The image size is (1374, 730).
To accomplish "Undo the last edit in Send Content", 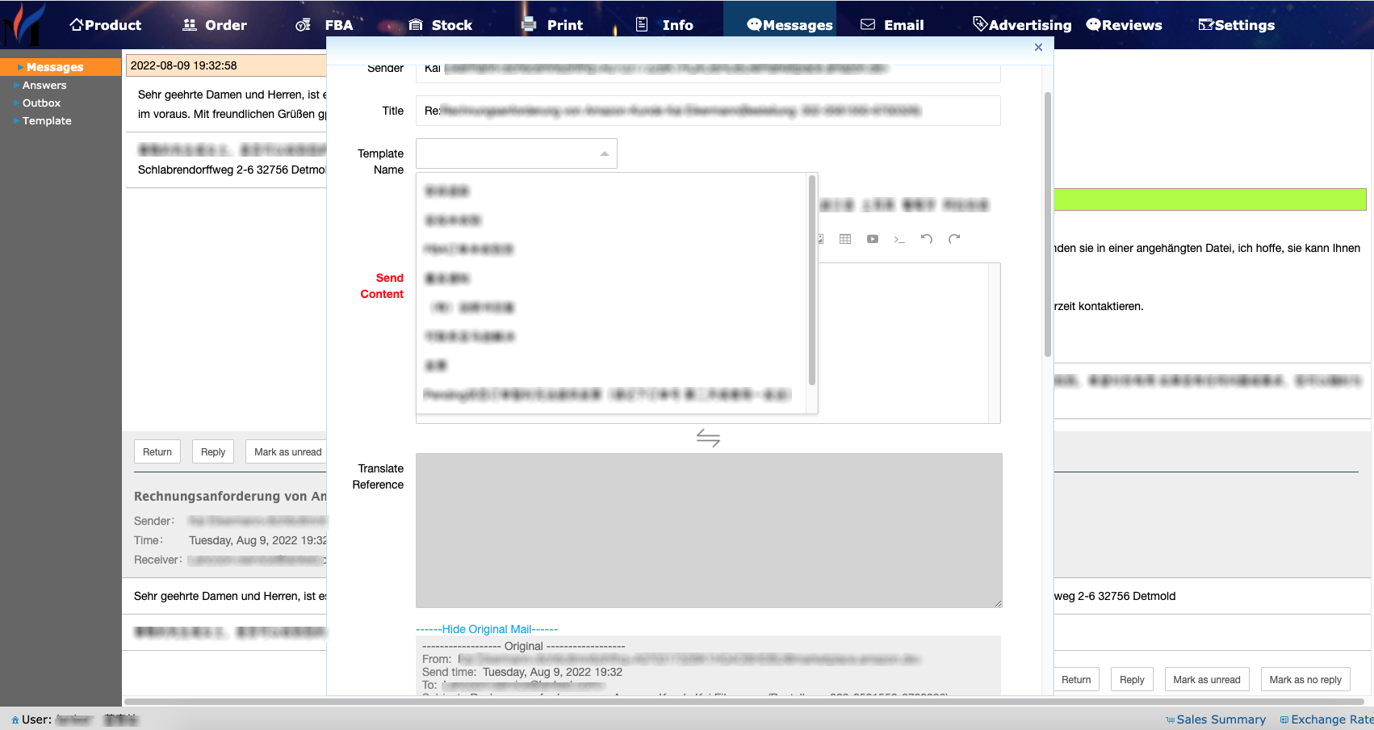I will tap(927, 239).
